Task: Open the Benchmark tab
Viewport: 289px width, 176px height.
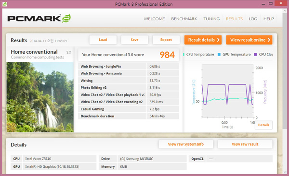Action: point(184,19)
